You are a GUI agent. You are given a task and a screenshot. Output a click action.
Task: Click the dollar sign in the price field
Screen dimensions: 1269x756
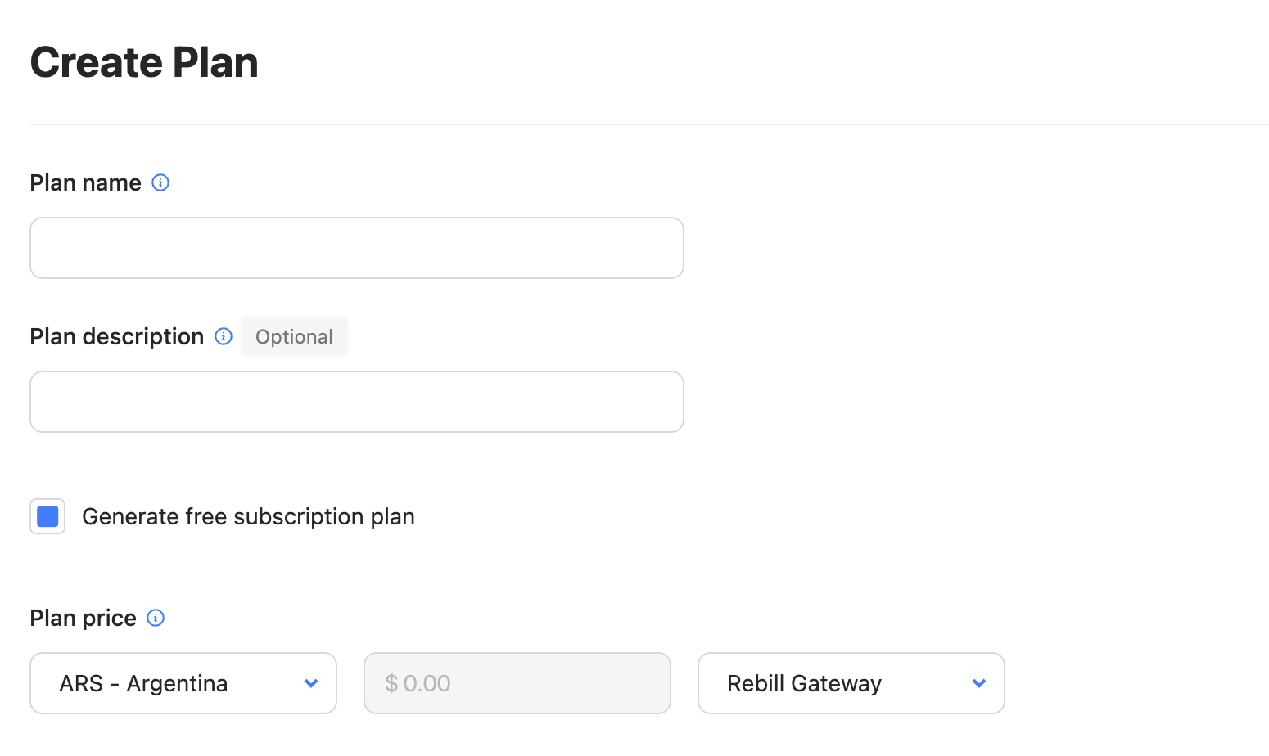click(x=392, y=683)
